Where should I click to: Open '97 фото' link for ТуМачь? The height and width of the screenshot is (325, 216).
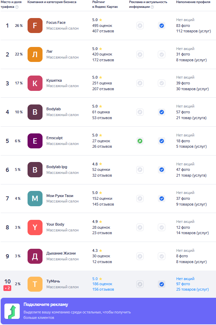[x=183, y=284]
